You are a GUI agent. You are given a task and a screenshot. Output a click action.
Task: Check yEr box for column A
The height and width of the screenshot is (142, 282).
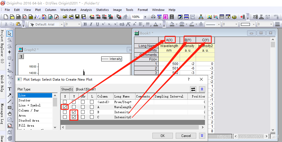[x=83, y=107]
